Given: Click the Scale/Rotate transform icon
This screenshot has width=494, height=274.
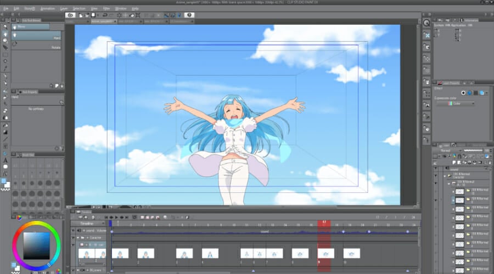Looking at the screenshot, I should coord(138,15).
